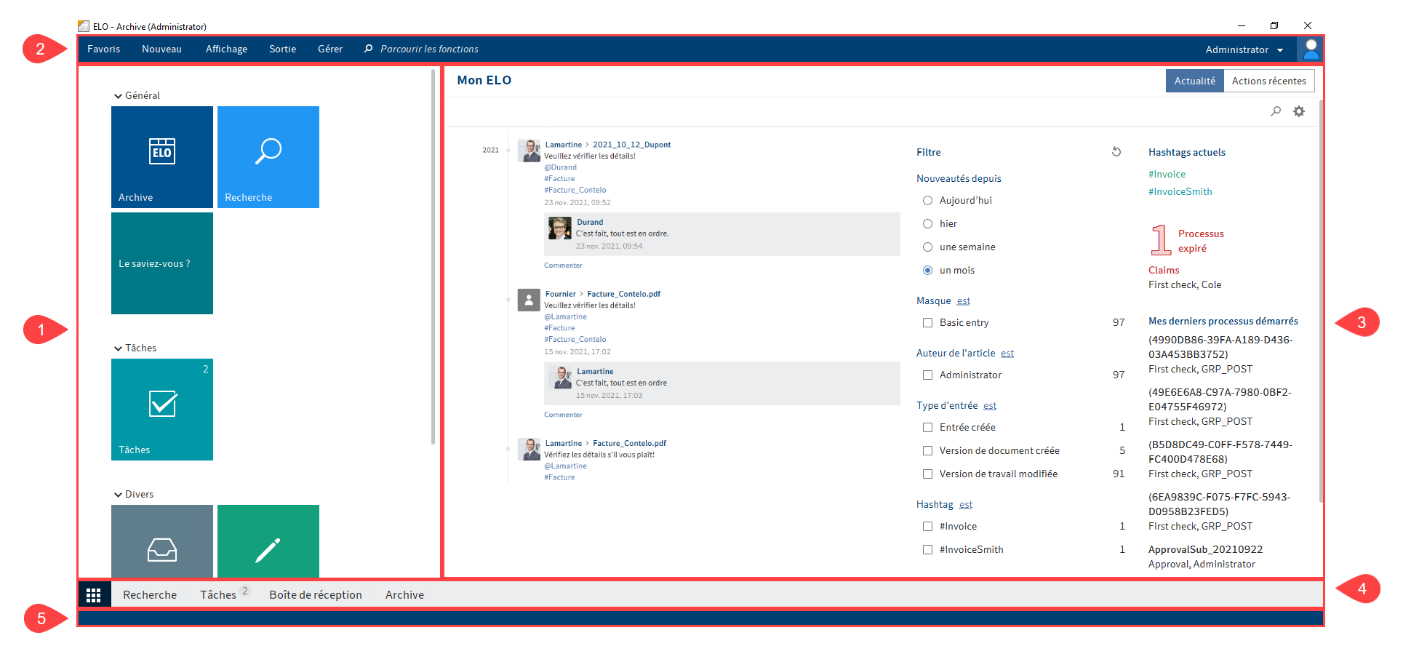1411x646 pixels.
Task: Check the #Invoice filter checkbox
Action: (x=927, y=526)
